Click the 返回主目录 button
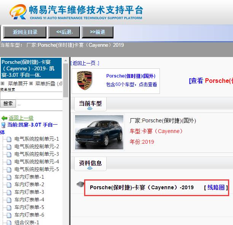 [x=25, y=32]
